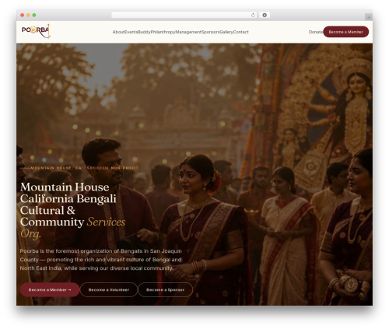Screen dimensions: 389x329
Task: Click the Mountain House California Bengali heading
Action: pyautogui.click(x=72, y=210)
